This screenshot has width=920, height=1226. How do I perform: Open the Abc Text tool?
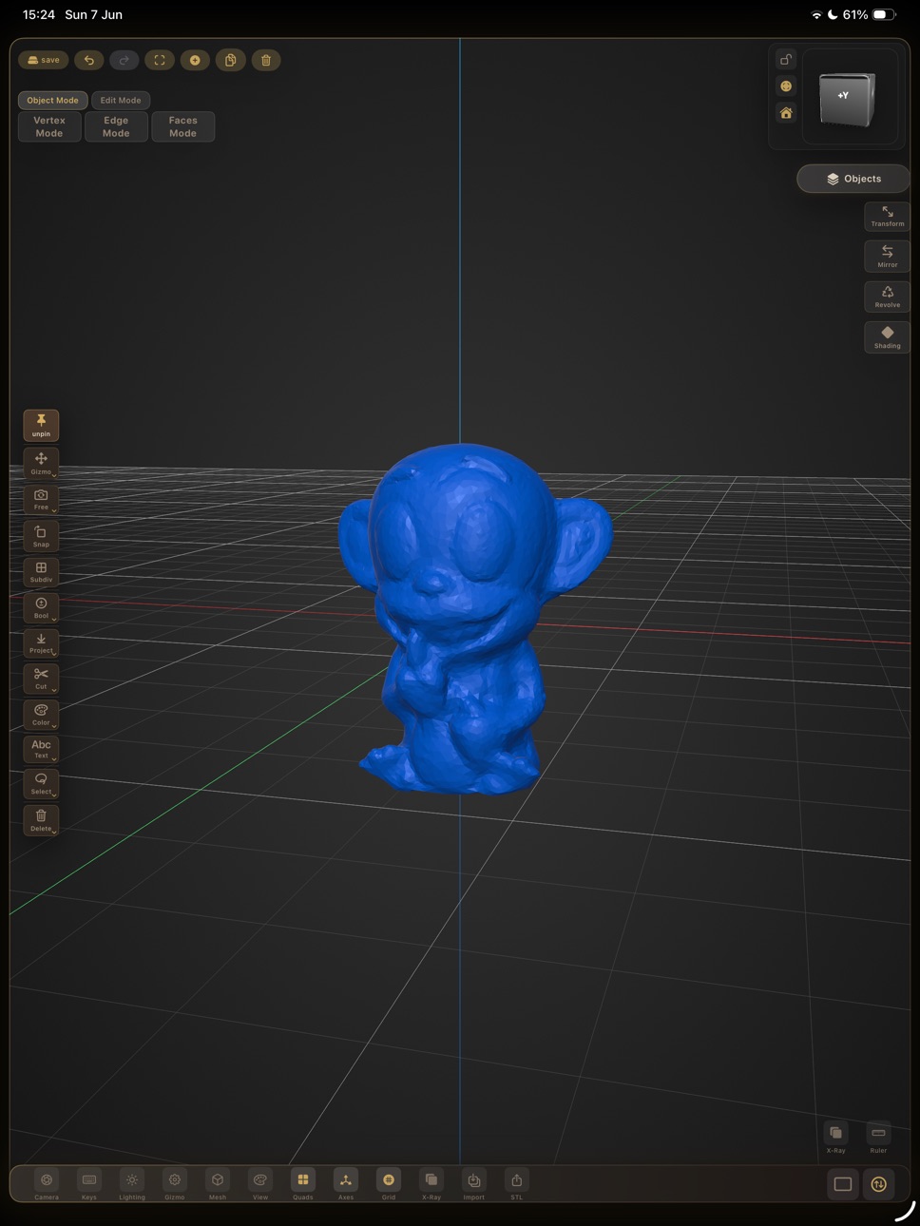(x=41, y=749)
